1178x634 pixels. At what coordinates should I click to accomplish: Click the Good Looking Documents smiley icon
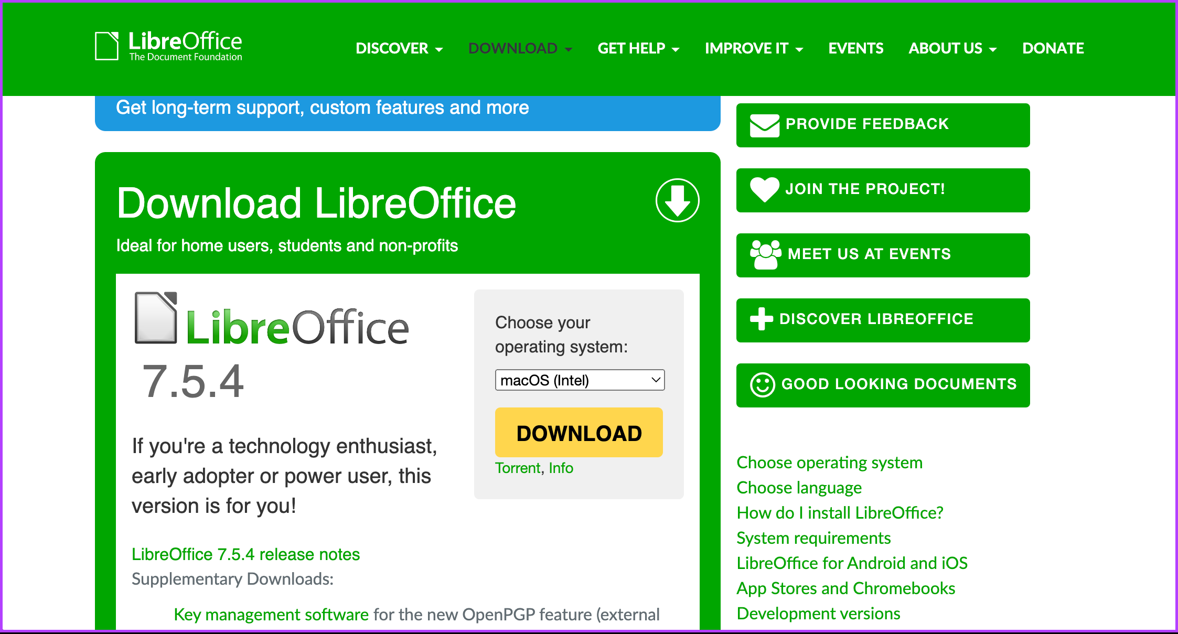click(762, 384)
